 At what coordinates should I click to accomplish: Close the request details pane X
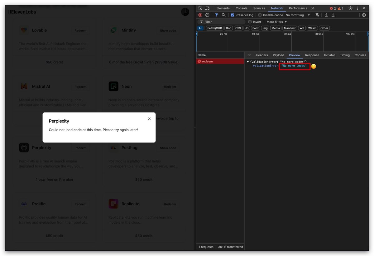(x=249, y=55)
